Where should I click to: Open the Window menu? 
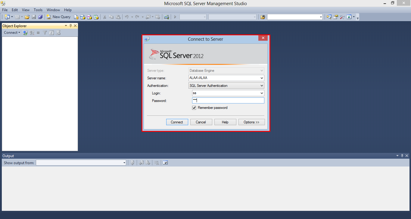coord(53,10)
